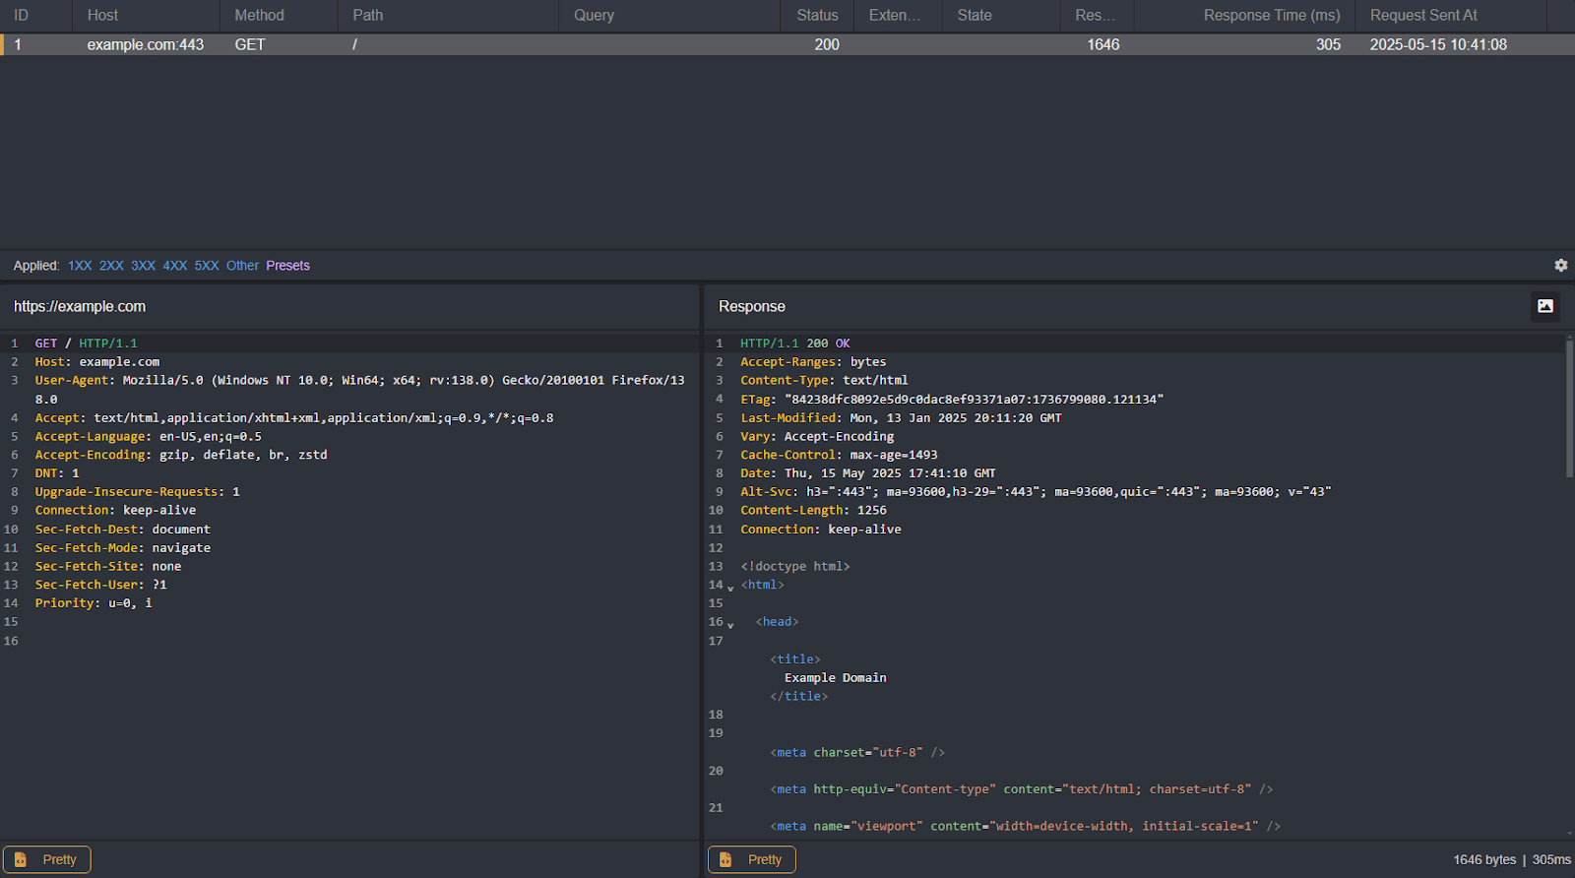The width and height of the screenshot is (1575, 878).
Task: Sort requests by Extension column
Action: coord(894,16)
